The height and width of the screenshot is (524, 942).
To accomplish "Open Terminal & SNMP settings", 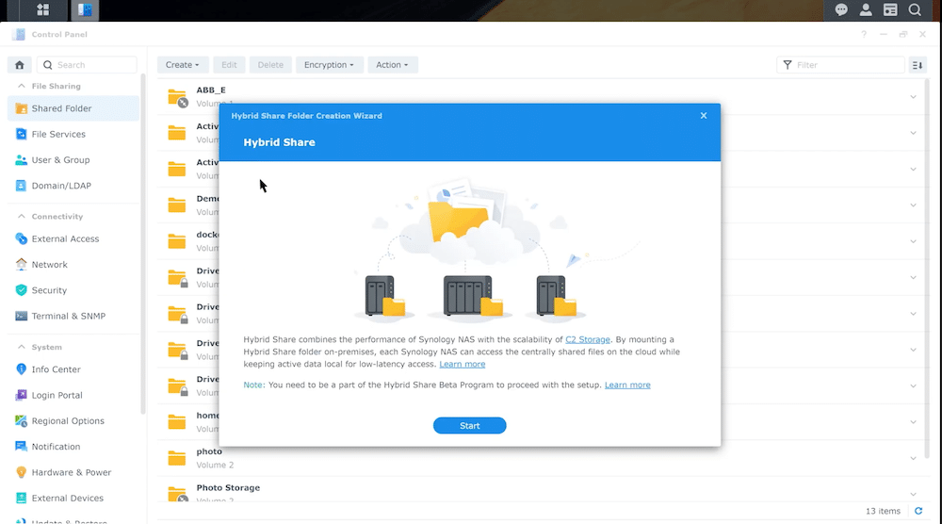I will (73, 316).
